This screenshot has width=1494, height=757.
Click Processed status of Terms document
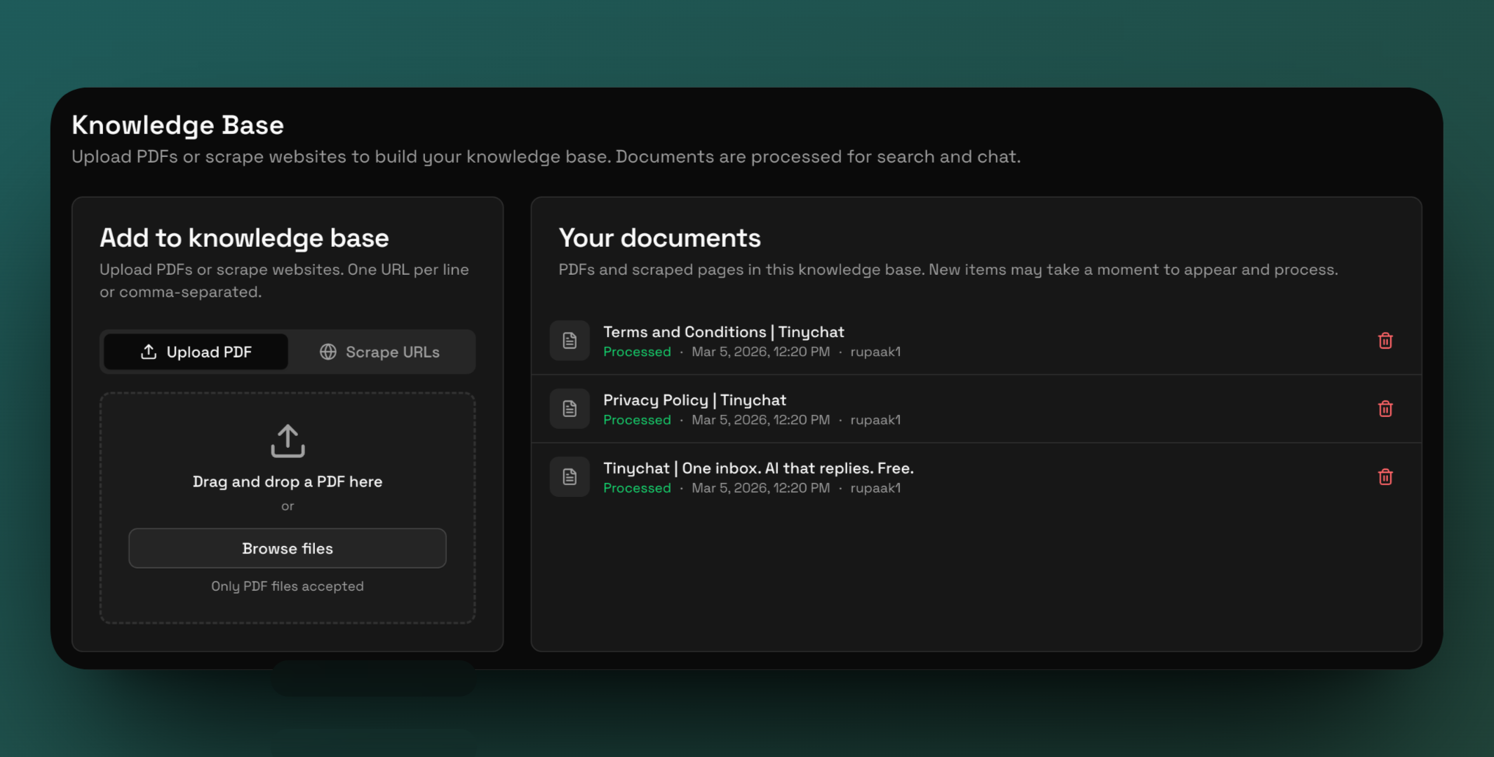[x=637, y=352]
